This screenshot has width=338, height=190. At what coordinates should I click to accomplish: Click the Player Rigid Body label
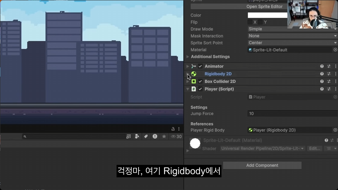[208, 130]
